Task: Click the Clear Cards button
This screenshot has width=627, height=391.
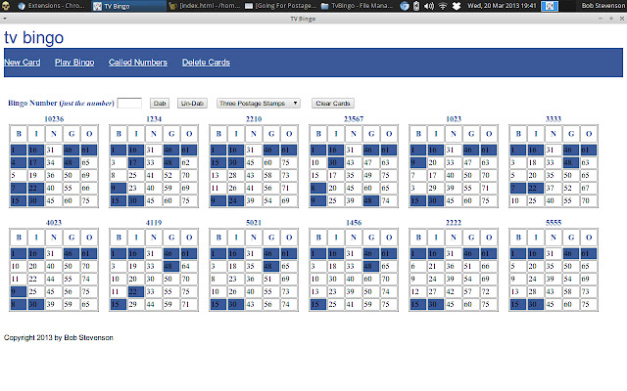Action: coord(332,103)
